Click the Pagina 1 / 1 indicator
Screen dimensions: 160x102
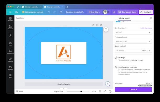click(58, 92)
